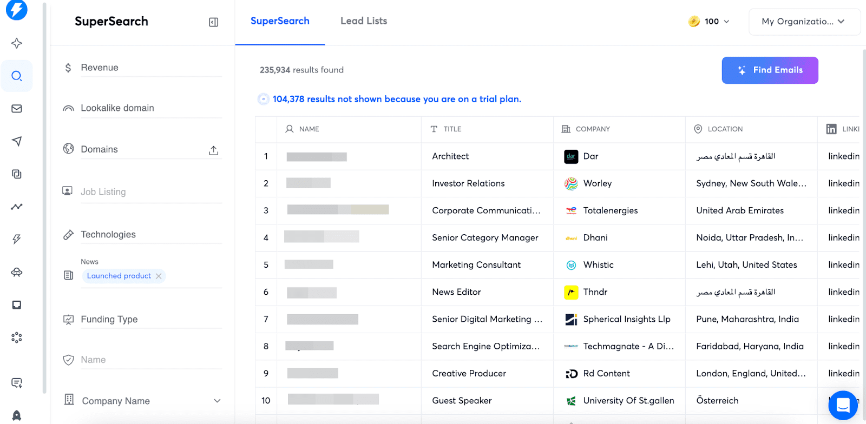The height and width of the screenshot is (424, 866).
Task: Open the mail icon in left sidebar
Action: point(17,109)
